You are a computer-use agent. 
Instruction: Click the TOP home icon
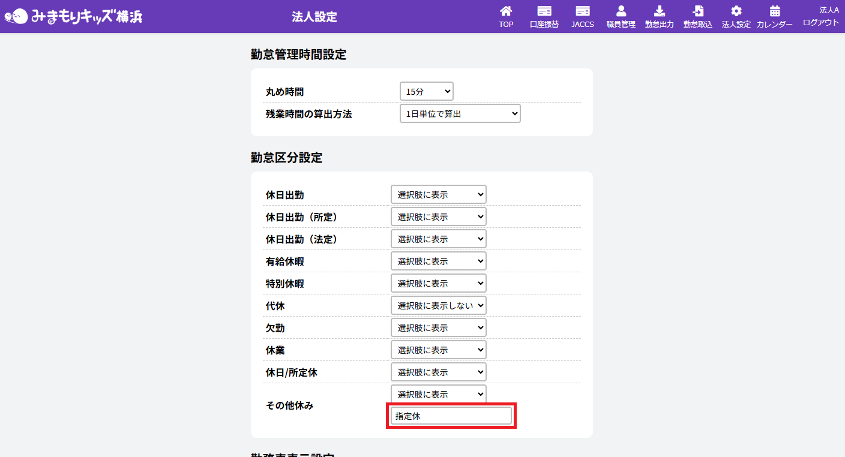pyautogui.click(x=506, y=11)
